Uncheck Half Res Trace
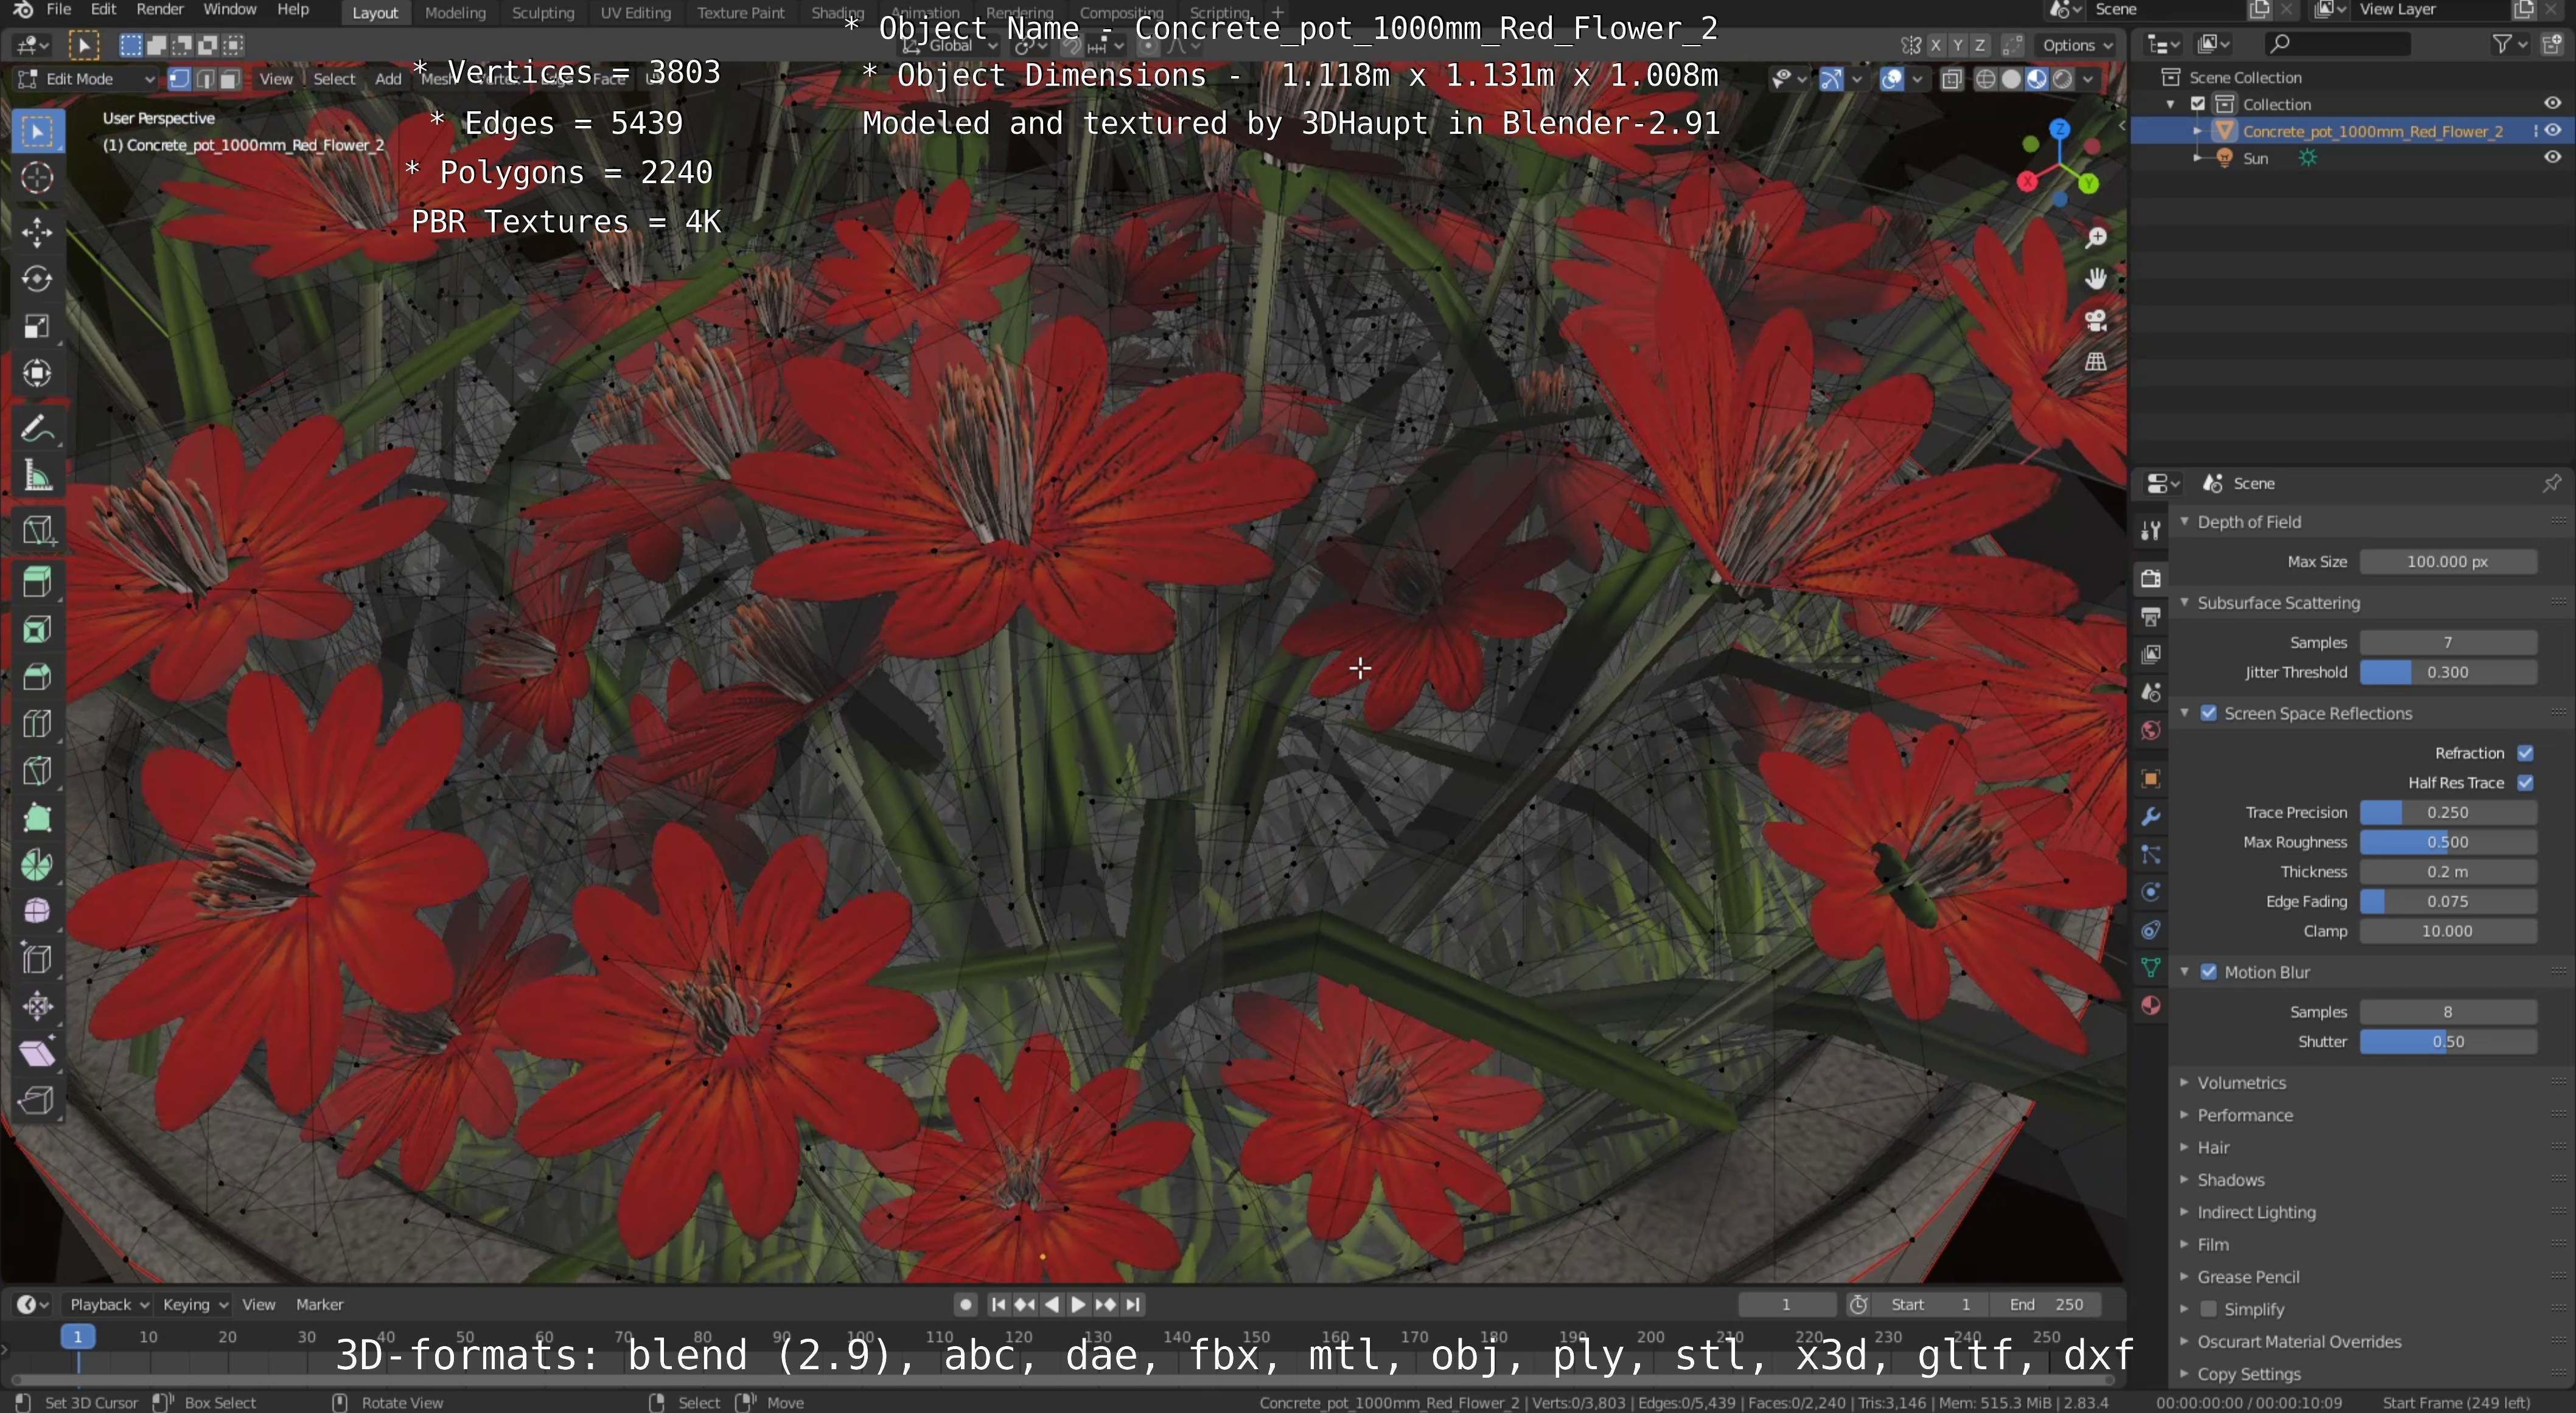The height and width of the screenshot is (1413, 2576). point(2525,783)
